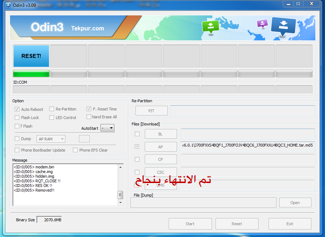Click the 'cache.img' log line
This screenshot has width=325, height=237.
pyautogui.click(x=33, y=172)
